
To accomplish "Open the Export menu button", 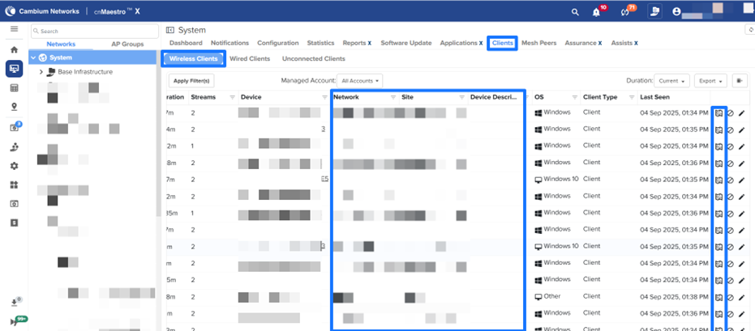I will [710, 81].
